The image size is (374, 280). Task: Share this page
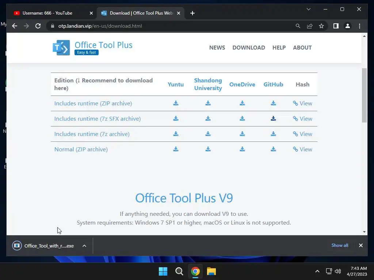click(310, 26)
